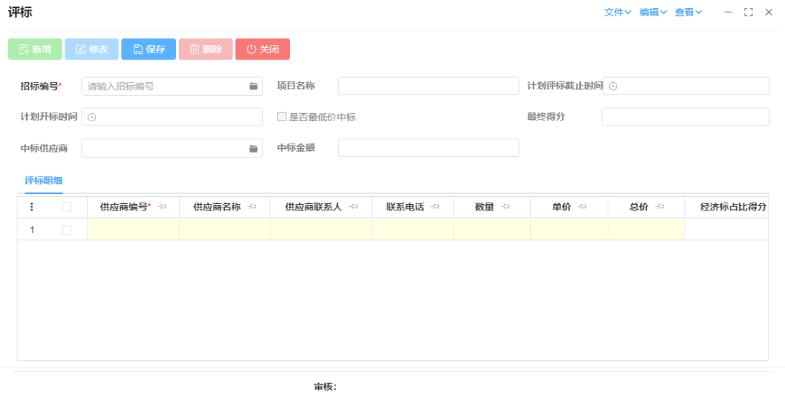This screenshot has width=785, height=400.
Task: Click row 1 联系电话 cell
Action: (x=413, y=230)
